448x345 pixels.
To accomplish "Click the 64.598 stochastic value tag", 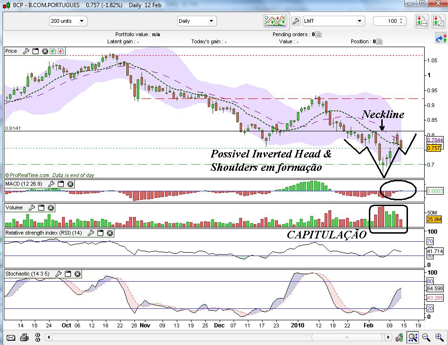I will tap(435, 288).
